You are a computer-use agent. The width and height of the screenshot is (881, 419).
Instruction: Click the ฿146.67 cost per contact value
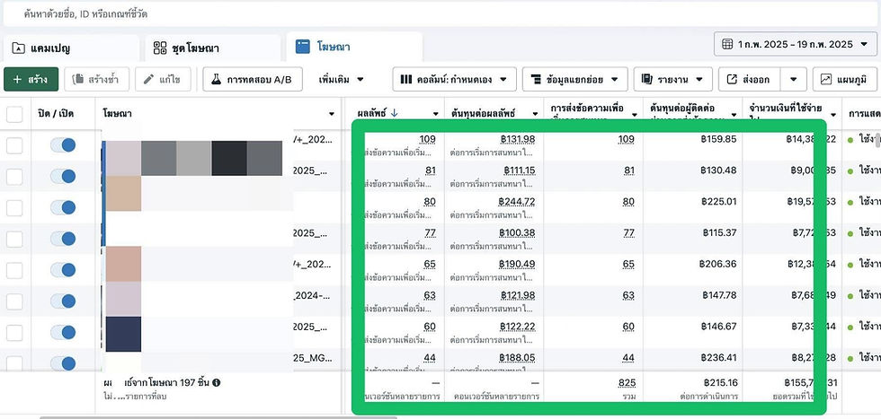[x=718, y=327]
